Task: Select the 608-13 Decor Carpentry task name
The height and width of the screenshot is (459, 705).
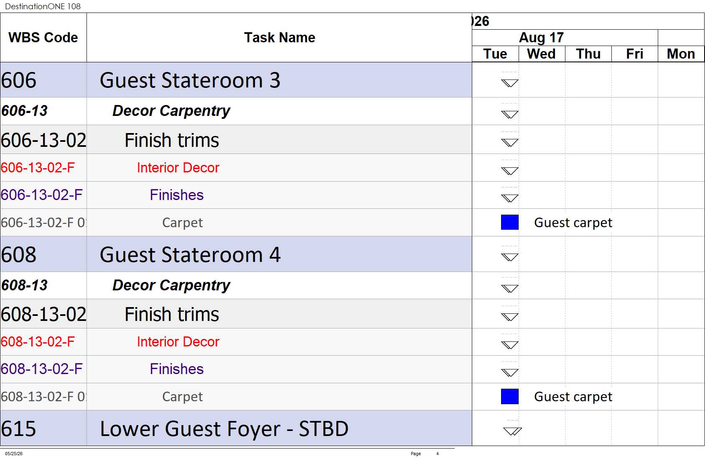Action: tap(171, 285)
